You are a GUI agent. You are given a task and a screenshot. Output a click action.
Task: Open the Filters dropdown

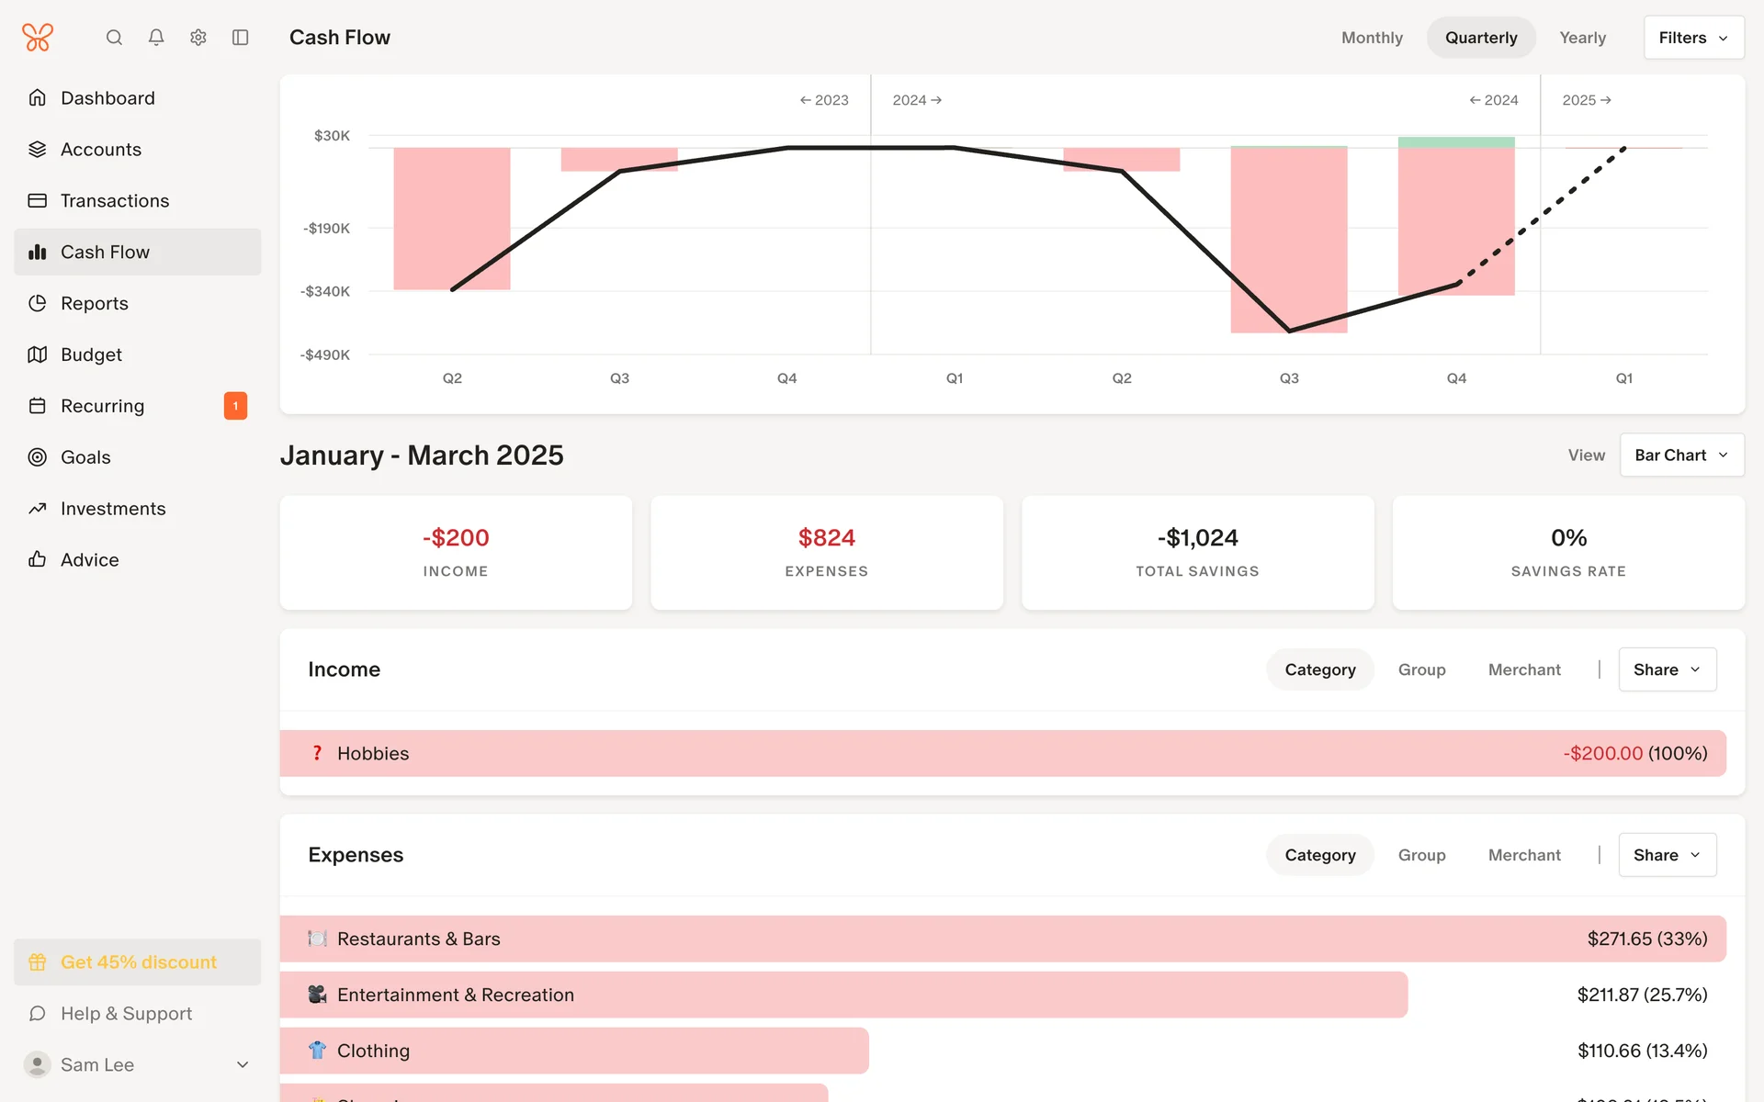tap(1693, 38)
